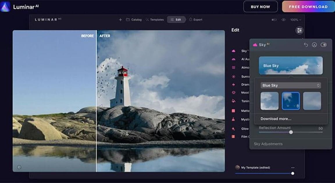Screen dimensions: 335x183
Task: Reset Sky AI with the undo arrow
Action: tap(306, 45)
